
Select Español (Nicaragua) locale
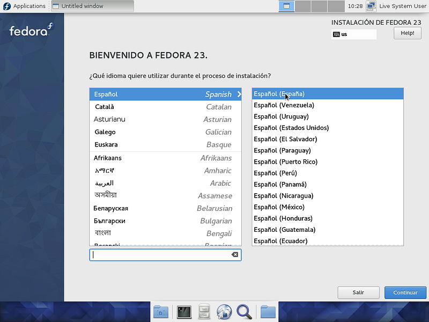[328, 196]
